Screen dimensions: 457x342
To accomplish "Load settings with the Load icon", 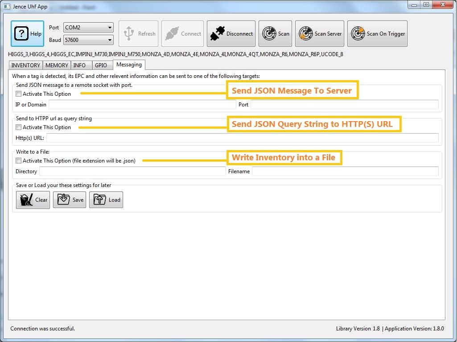I will (100, 199).
